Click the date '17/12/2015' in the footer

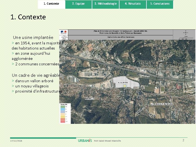coord(16,141)
